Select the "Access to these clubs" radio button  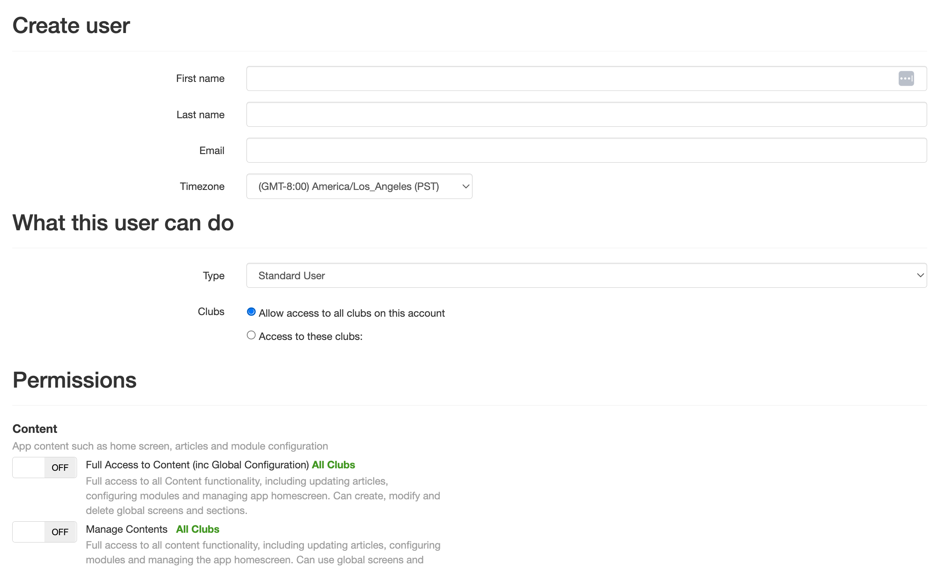pyautogui.click(x=251, y=335)
